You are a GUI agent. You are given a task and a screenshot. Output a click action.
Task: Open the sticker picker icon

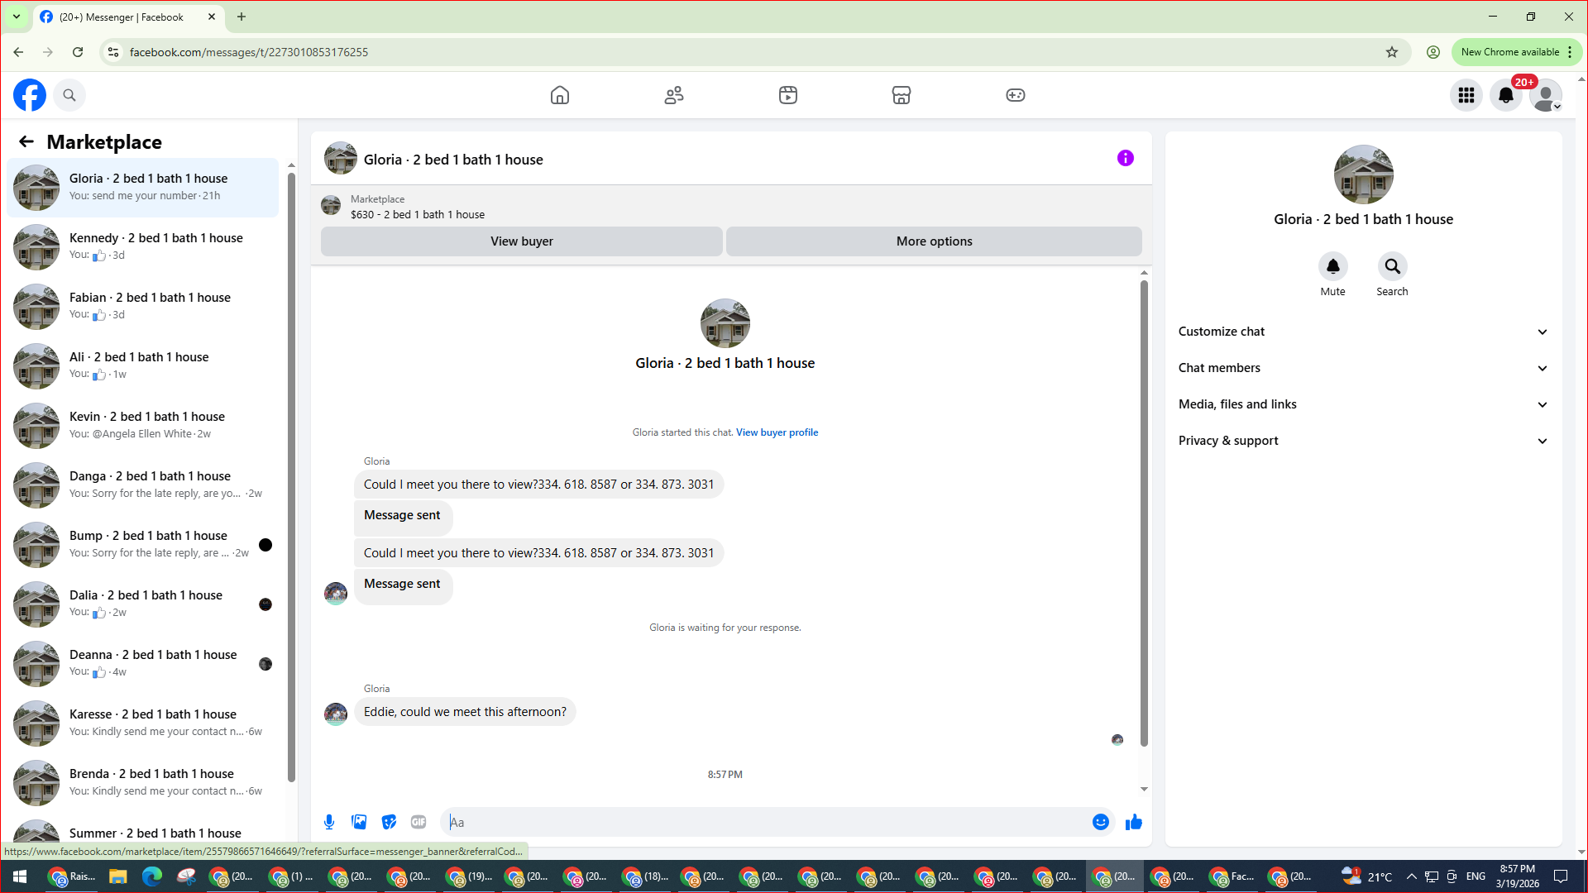pyautogui.click(x=389, y=822)
